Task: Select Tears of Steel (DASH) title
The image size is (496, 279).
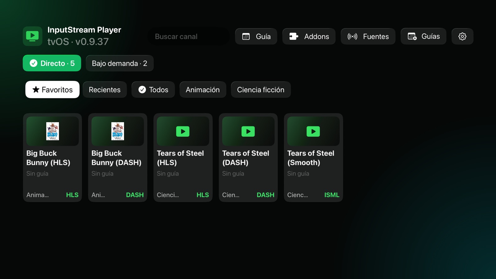Action: pyautogui.click(x=246, y=158)
